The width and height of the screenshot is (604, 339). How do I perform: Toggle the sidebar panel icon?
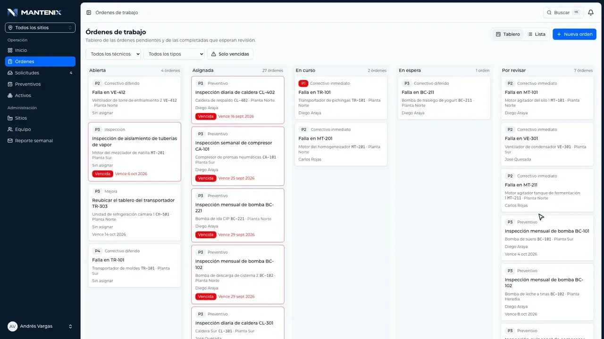coord(89,13)
